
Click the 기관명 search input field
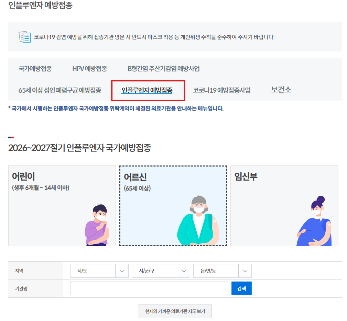pos(149,288)
